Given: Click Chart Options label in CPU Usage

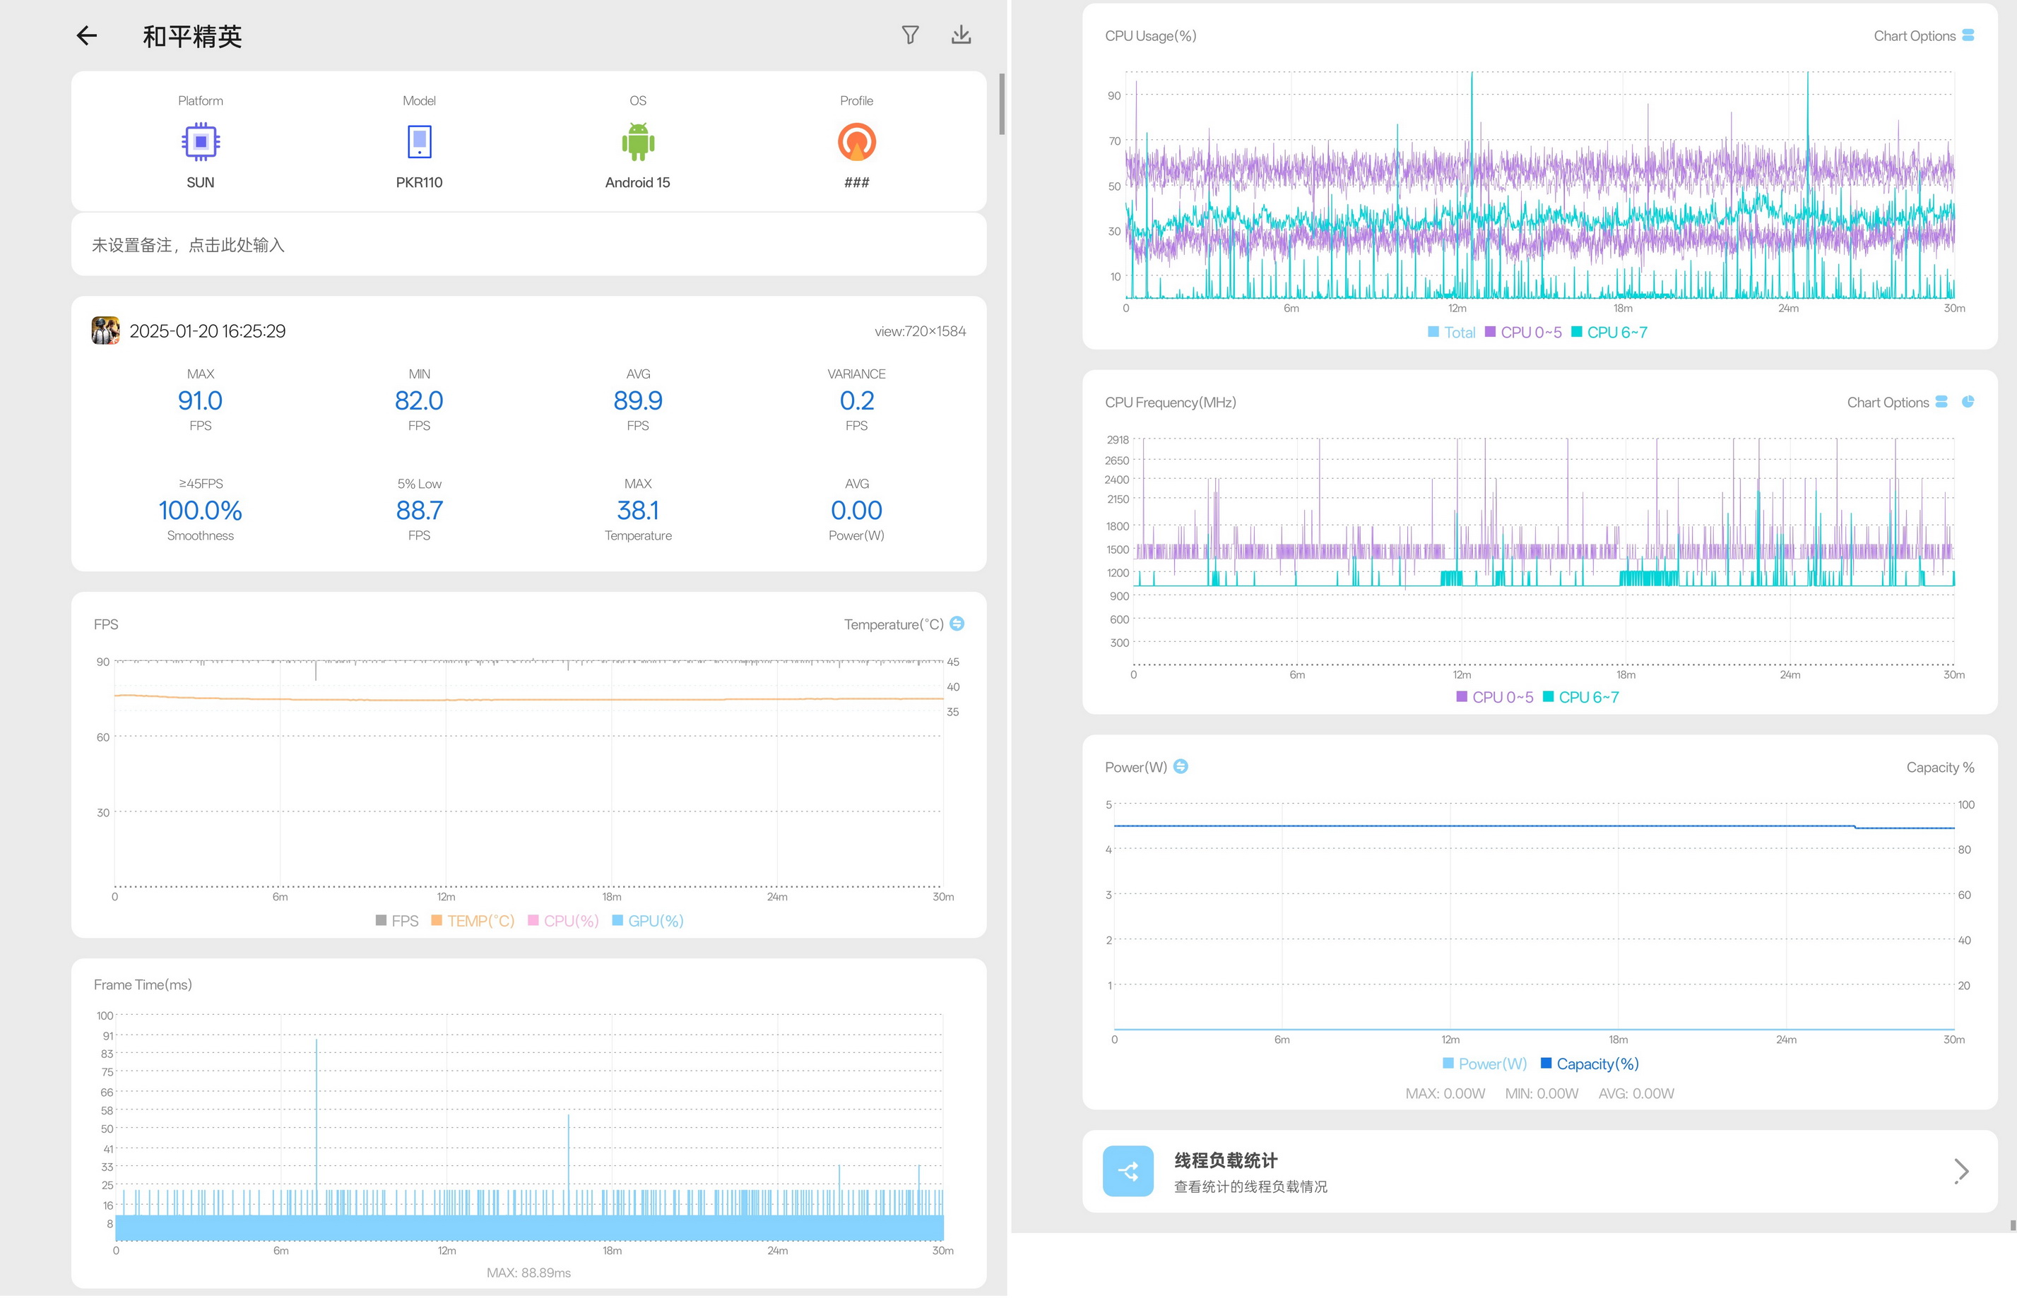Looking at the screenshot, I should pos(1914,36).
